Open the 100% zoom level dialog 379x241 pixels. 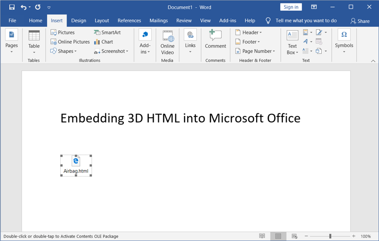(365, 236)
